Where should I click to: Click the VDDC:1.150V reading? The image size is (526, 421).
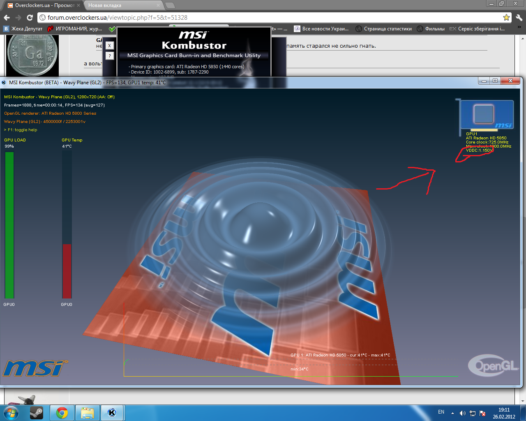click(479, 150)
